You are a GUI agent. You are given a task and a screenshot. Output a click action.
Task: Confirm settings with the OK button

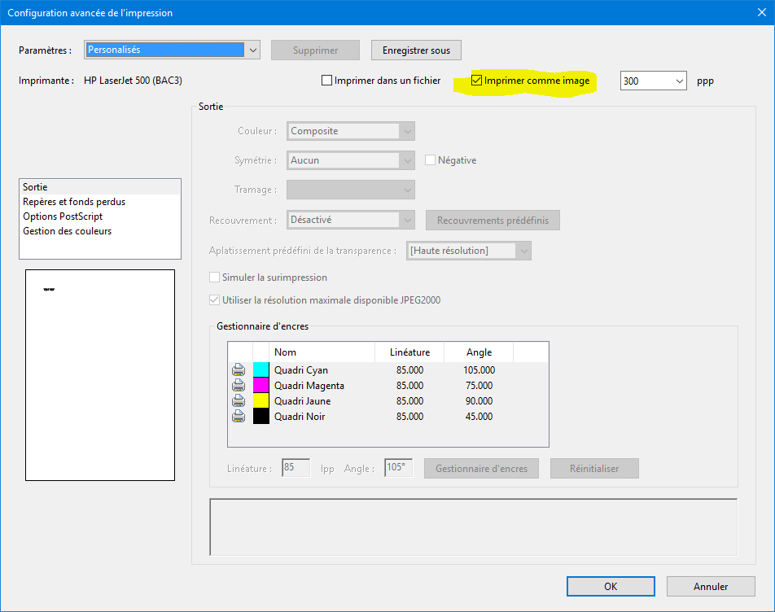[x=611, y=586]
